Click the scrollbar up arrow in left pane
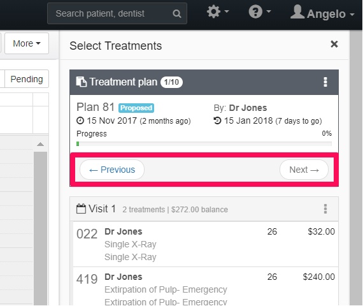 [40, 145]
